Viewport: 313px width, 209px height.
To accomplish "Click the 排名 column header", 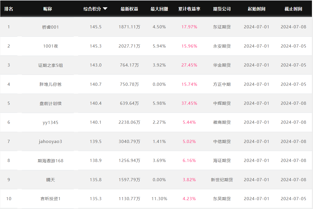I will coord(9,9).
